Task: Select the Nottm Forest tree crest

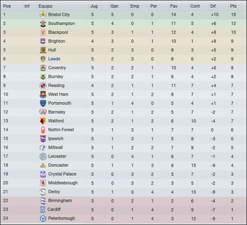Action: (43, 130)
